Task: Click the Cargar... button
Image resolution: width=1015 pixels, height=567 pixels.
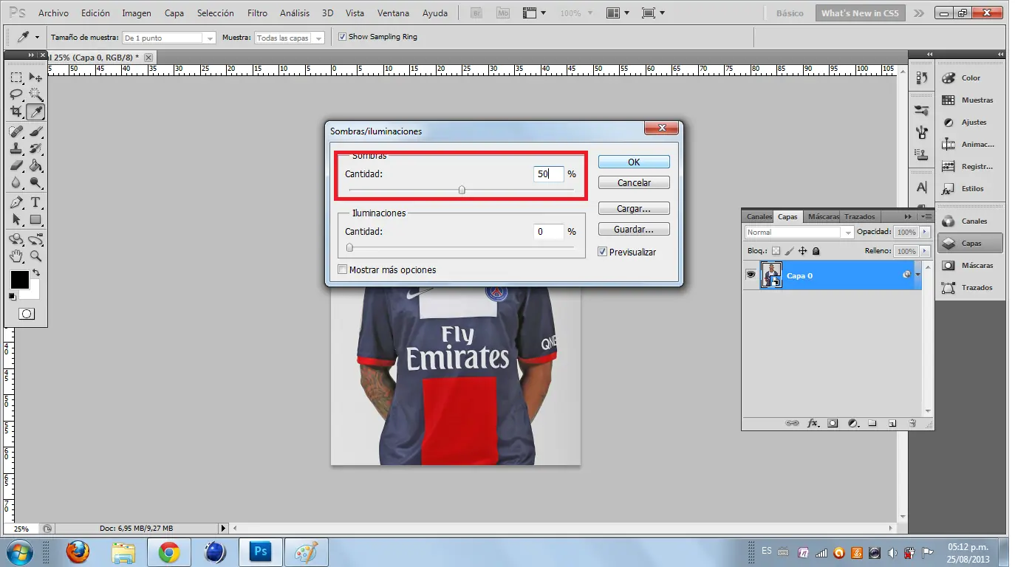Action: [634, 208]
